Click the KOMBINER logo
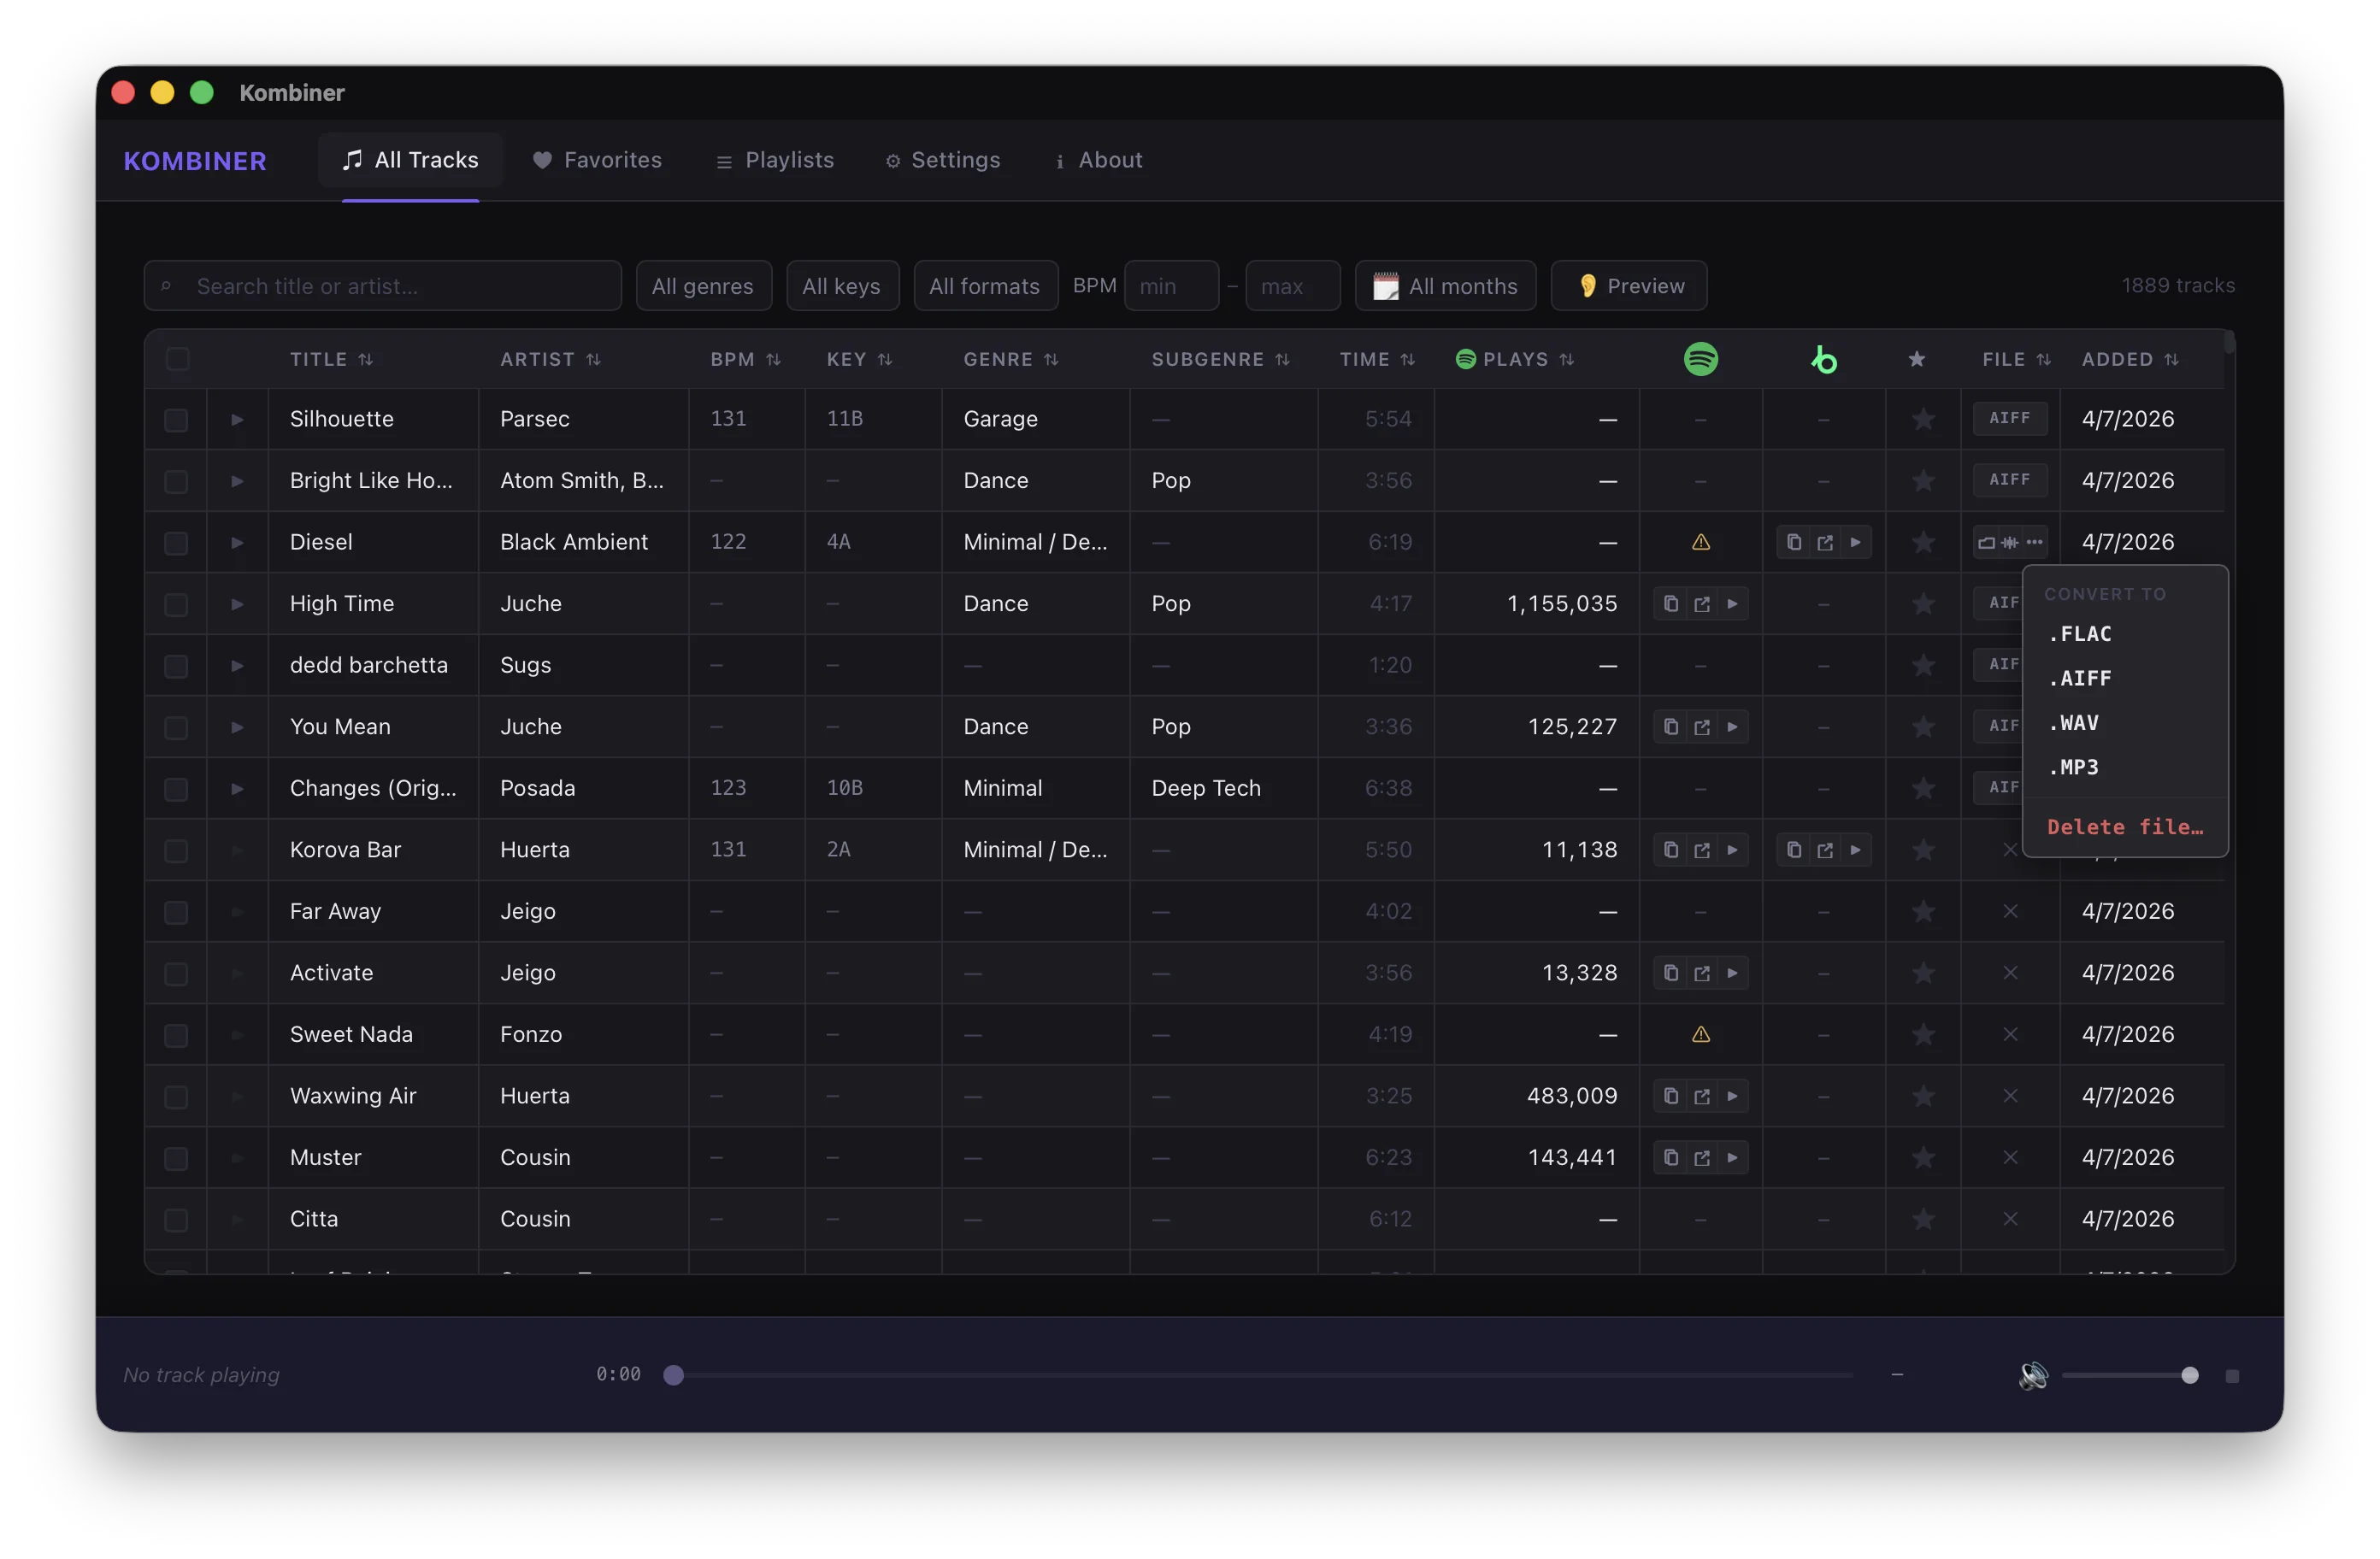Viewport: 2380px width, 1559px height. coord(195,161)
